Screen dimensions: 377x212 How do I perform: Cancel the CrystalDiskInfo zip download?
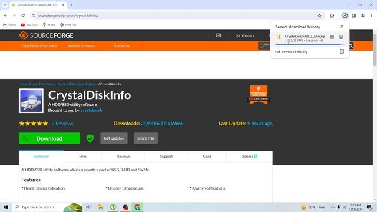coord(341,37)
